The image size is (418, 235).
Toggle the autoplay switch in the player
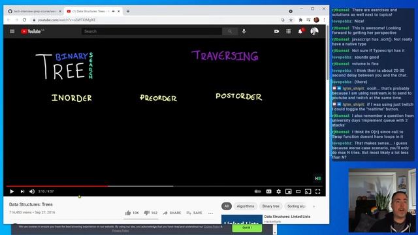[257, 191]
